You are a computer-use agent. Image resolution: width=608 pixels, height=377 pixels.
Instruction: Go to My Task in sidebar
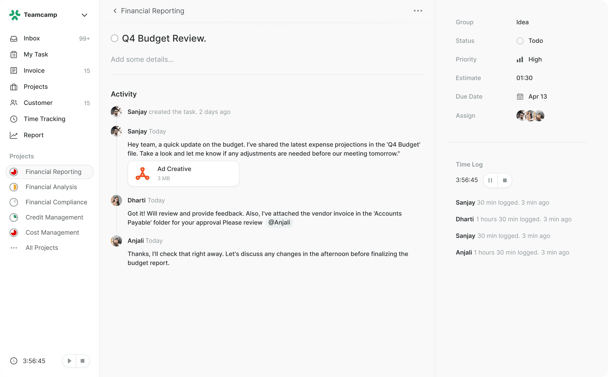pos(36,55)
